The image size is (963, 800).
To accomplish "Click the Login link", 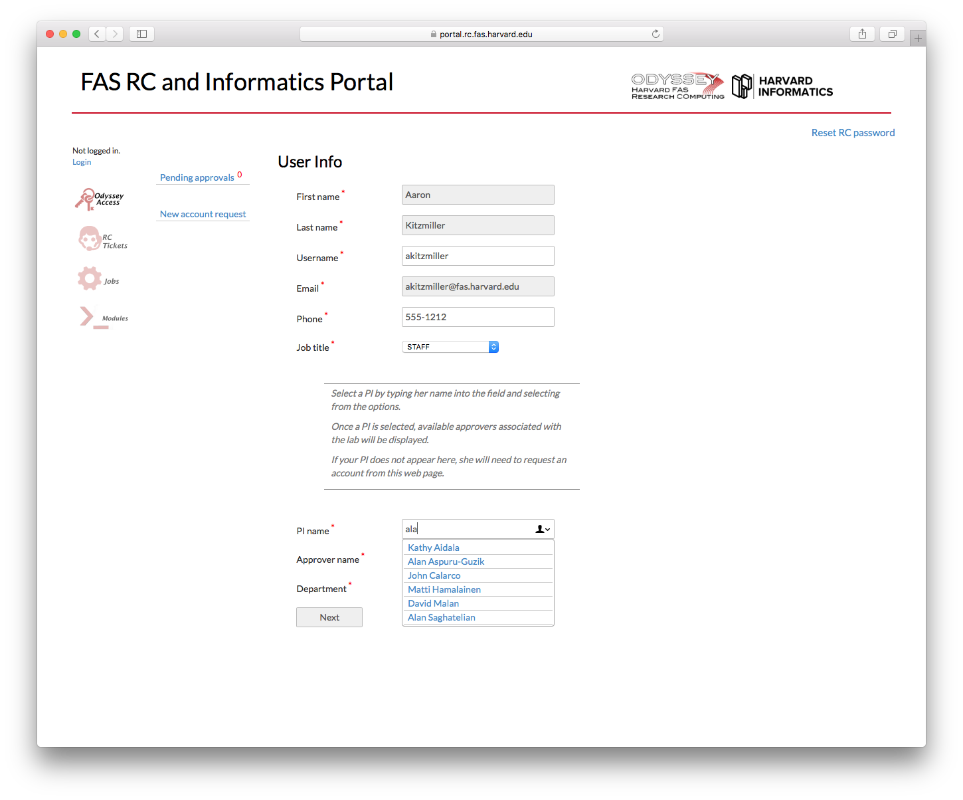I will click(x=82, y=162).
